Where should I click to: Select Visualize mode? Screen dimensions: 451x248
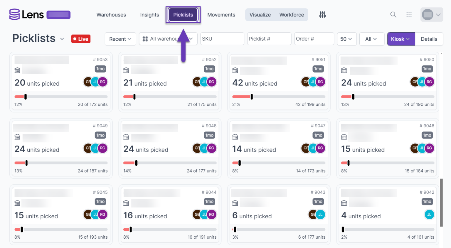point(260,14)
